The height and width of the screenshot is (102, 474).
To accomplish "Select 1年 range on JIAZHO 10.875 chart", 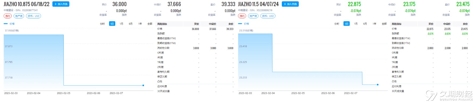I will click(140, 24).
